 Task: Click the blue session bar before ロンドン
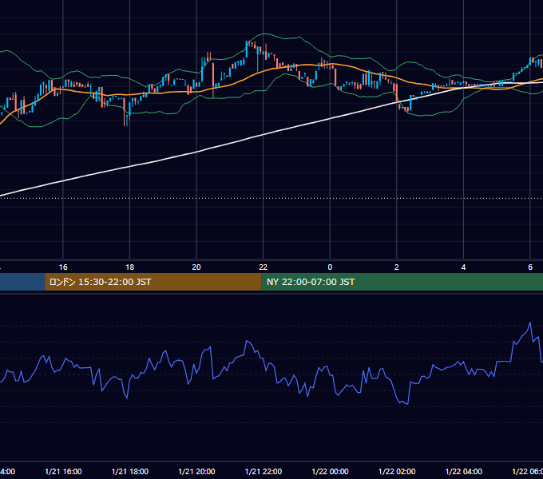tap(22, 282)
